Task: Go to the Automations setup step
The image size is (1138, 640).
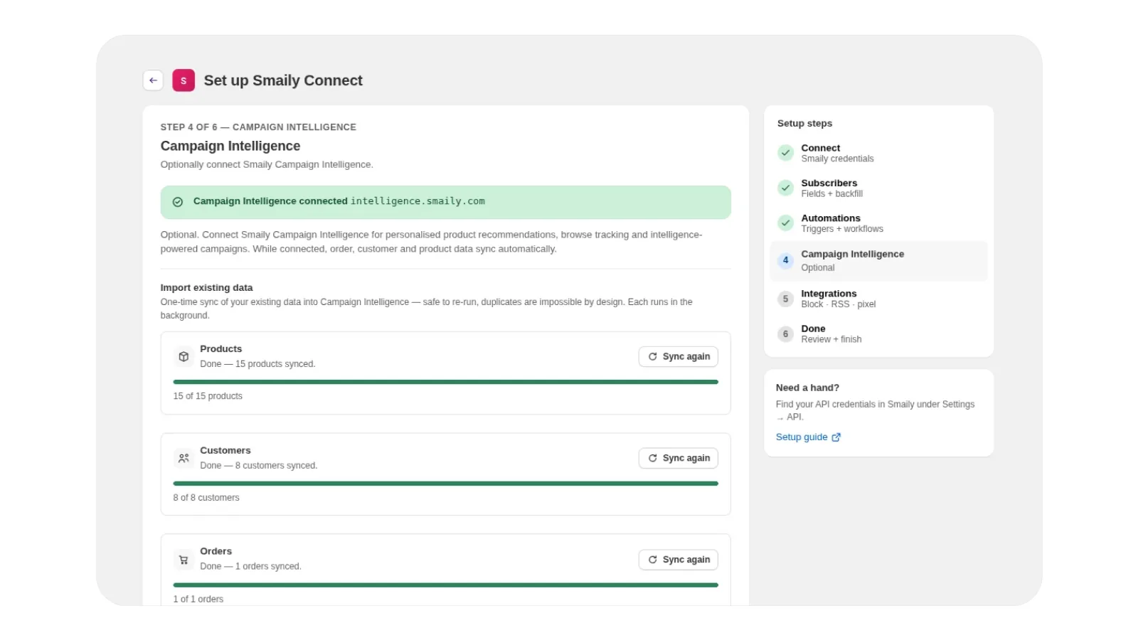Action: pyautogui.click(x=878, y=223)
